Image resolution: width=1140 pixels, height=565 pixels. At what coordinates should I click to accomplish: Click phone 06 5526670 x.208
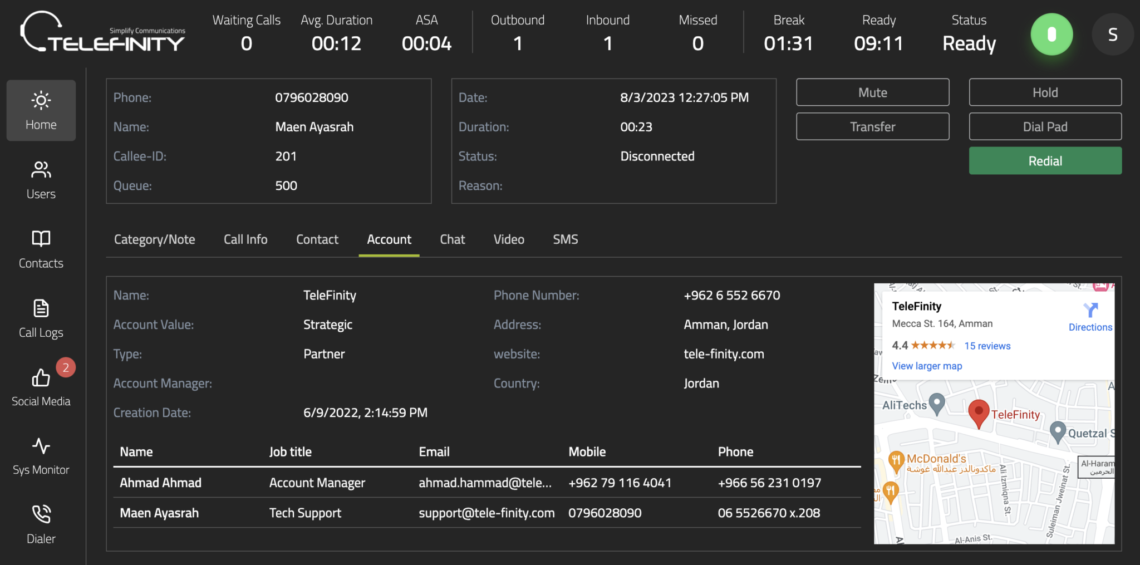click(769, 513)
